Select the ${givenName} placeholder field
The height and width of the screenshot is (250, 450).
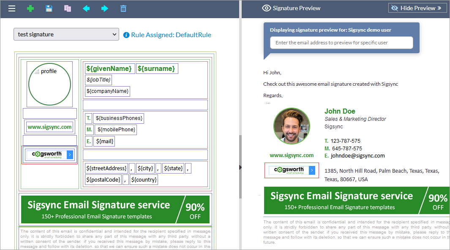coord(110,68)
